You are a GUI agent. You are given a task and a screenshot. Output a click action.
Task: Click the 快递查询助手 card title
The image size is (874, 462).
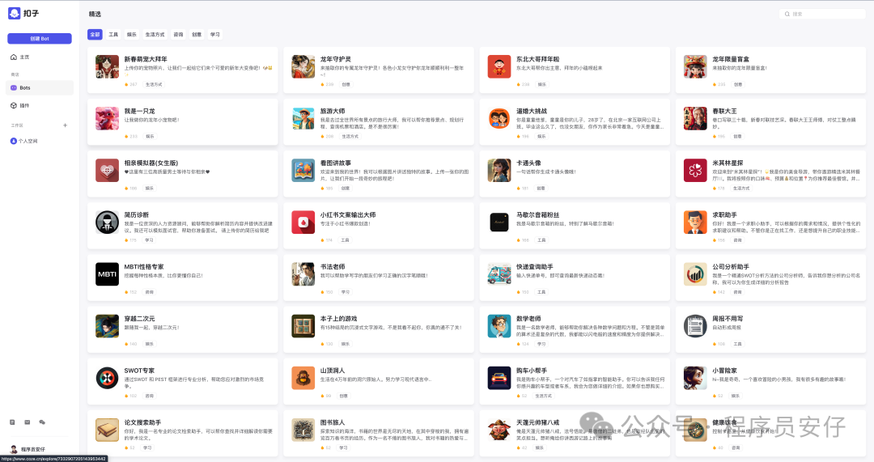coord(535,266)
